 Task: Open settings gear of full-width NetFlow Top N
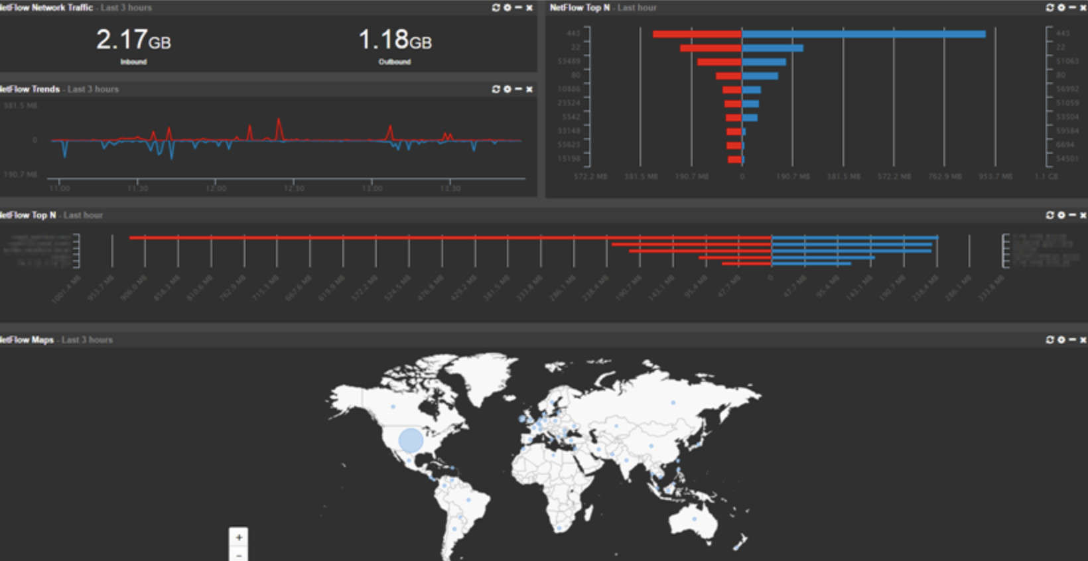(x=1061, y=215)
